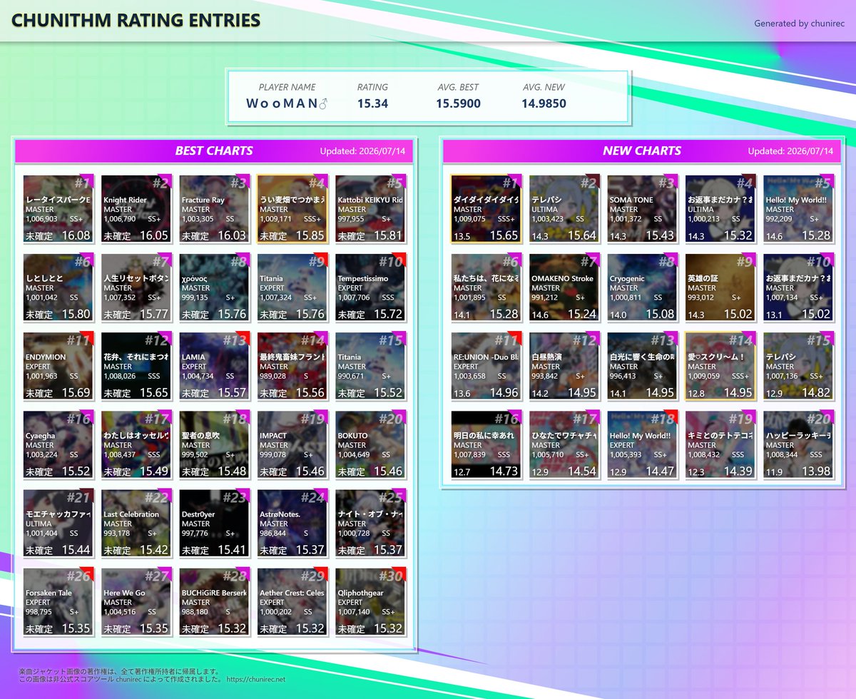Open the Hello! My World!! EXPERT card

coord(642,445)
